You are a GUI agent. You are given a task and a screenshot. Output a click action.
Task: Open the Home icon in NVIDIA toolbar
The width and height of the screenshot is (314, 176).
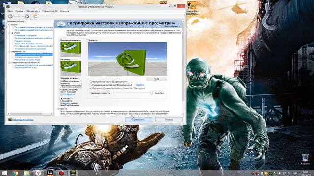[x=35, y=16]
